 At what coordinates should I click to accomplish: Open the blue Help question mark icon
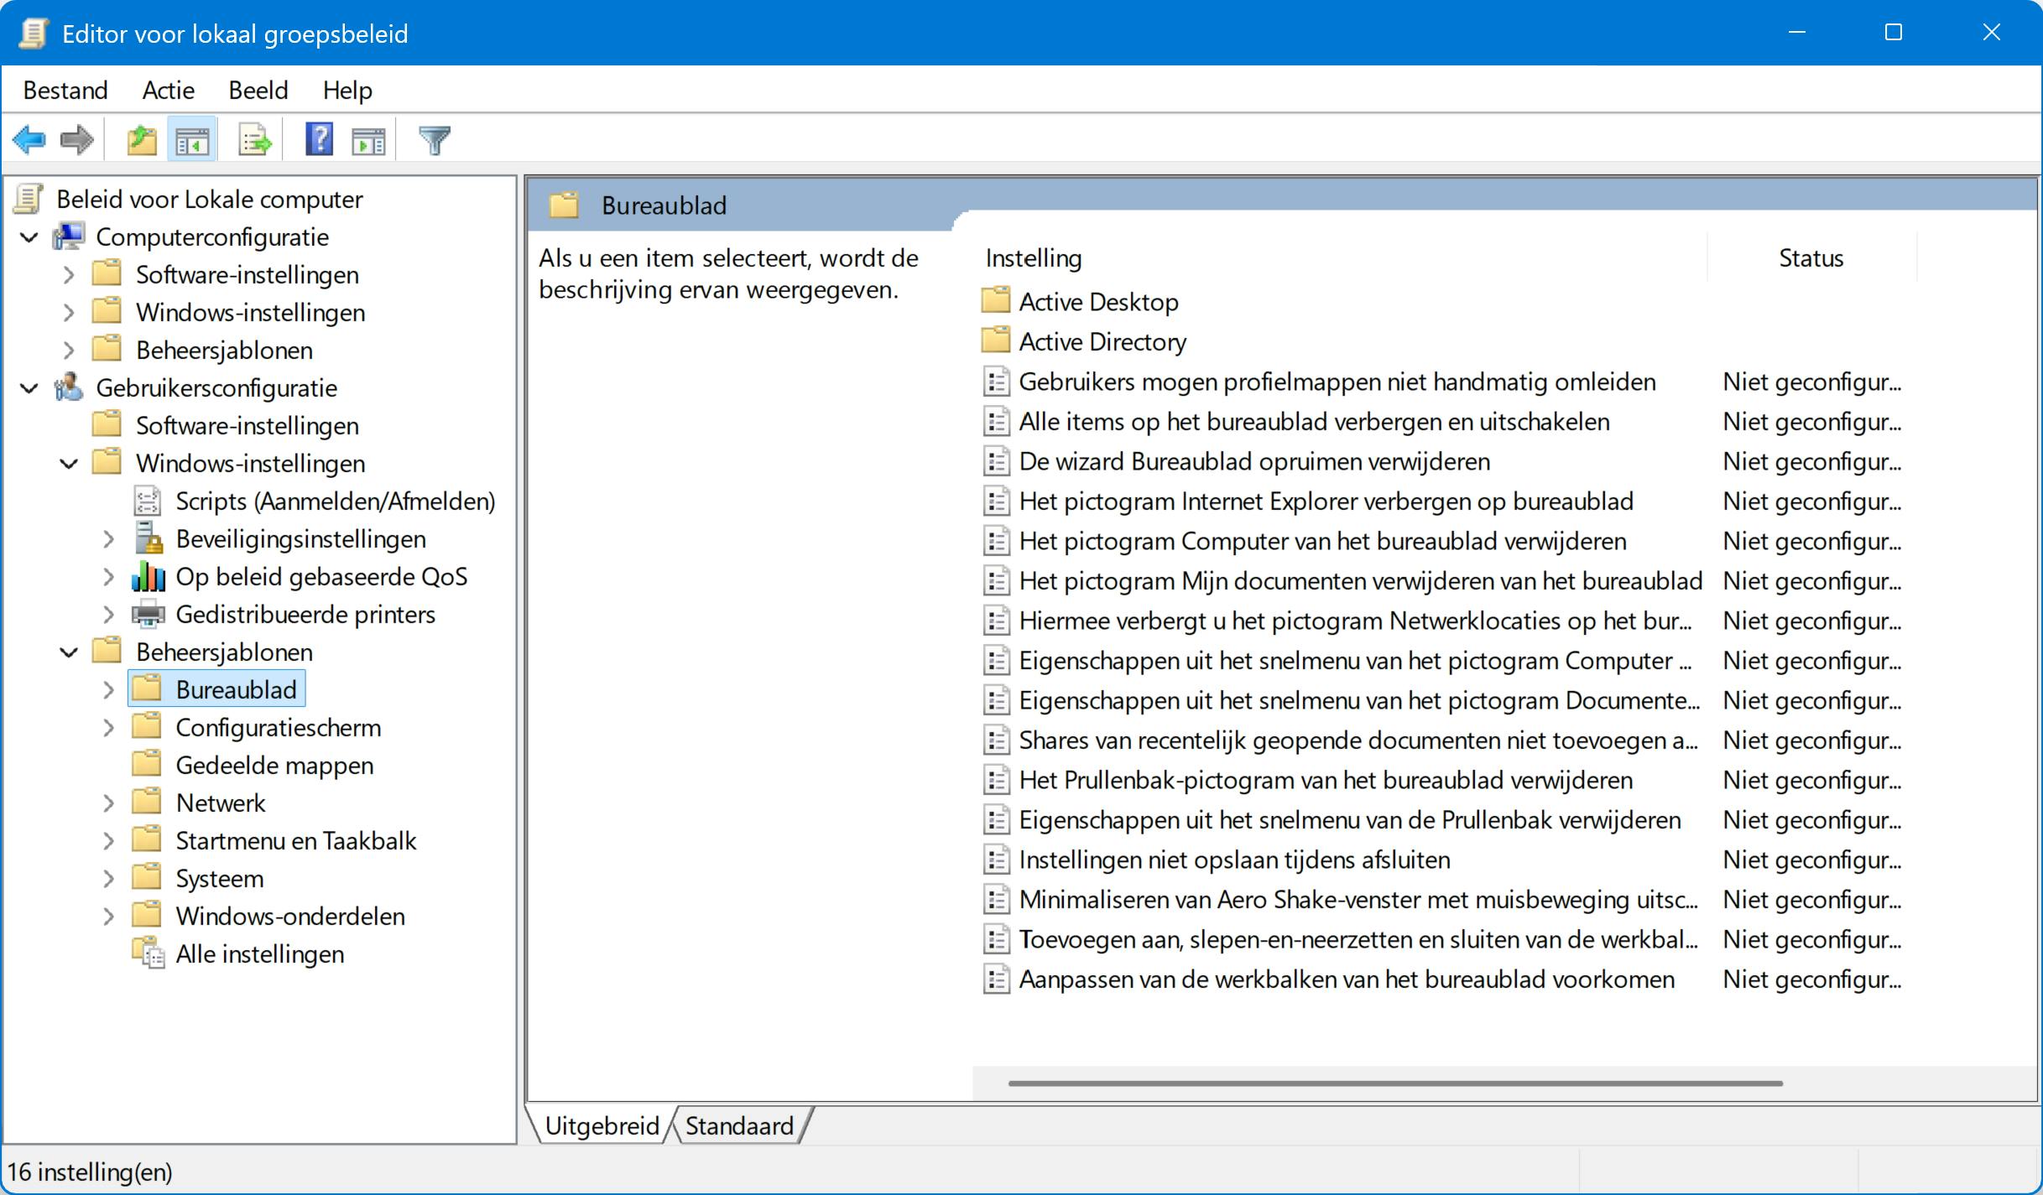(x=319, y=140)
